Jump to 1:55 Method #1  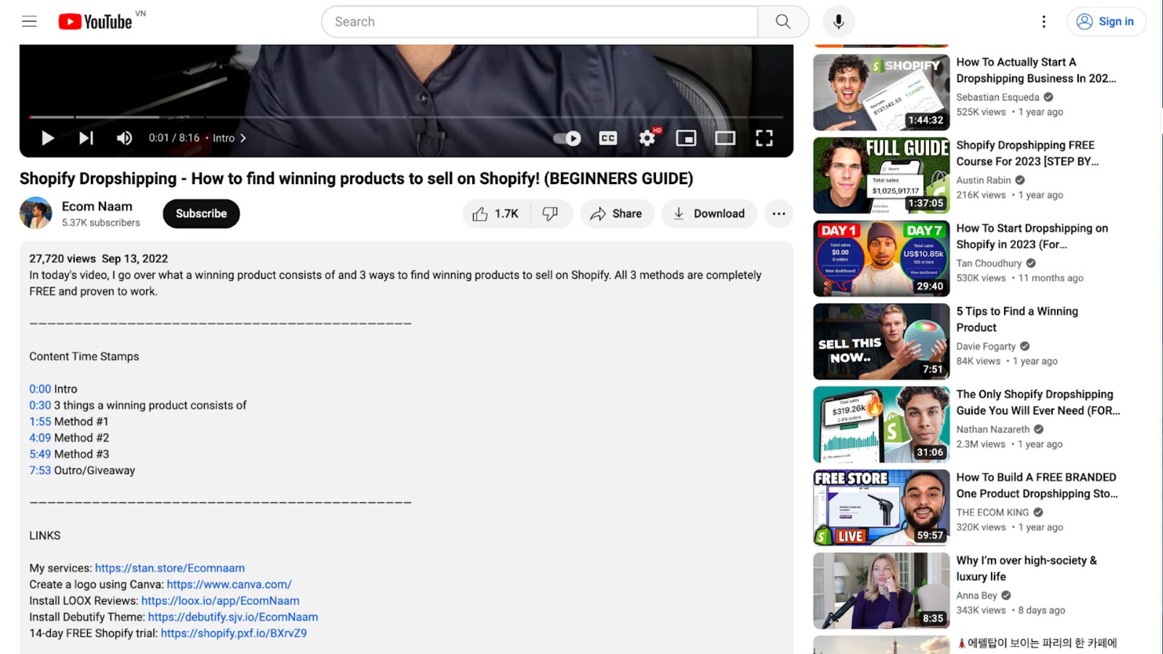pos(40,421)
